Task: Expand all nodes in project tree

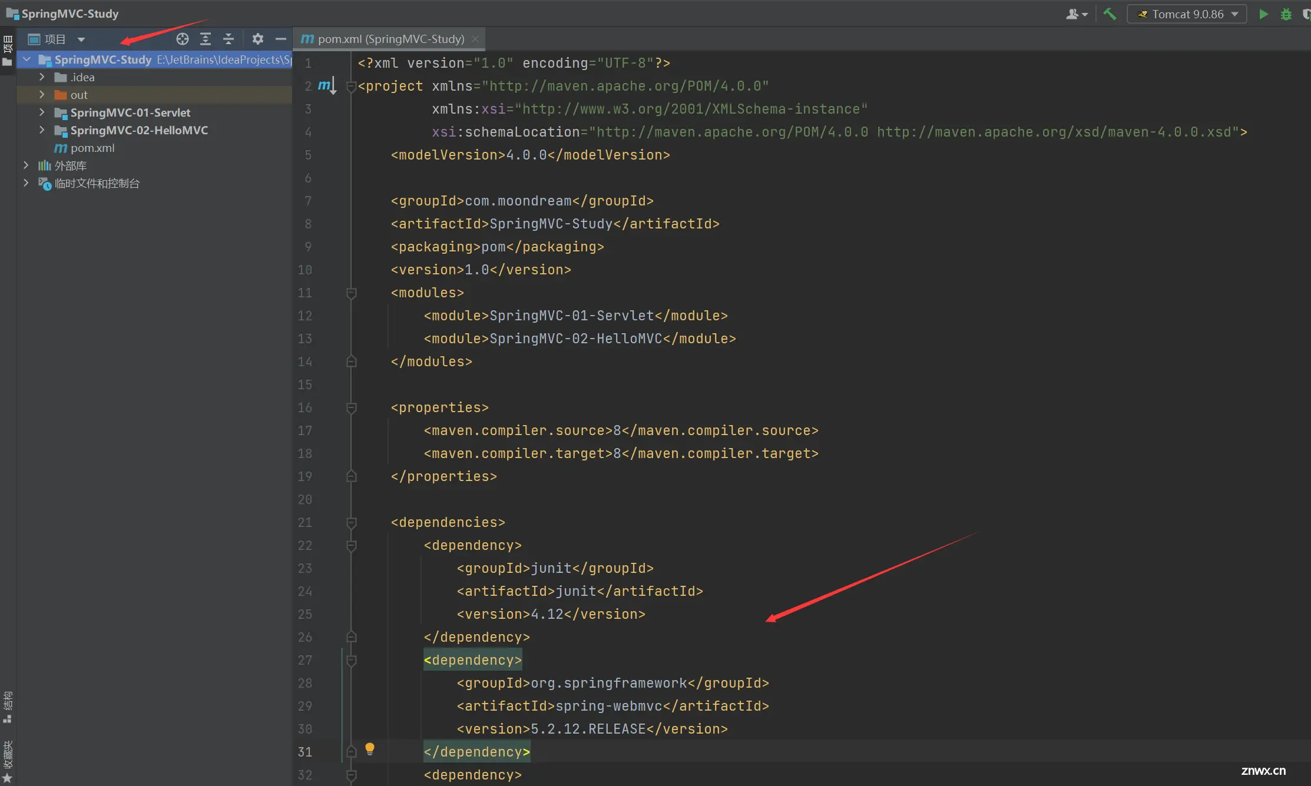Action: pyautogui.click(x=206, y=39)
